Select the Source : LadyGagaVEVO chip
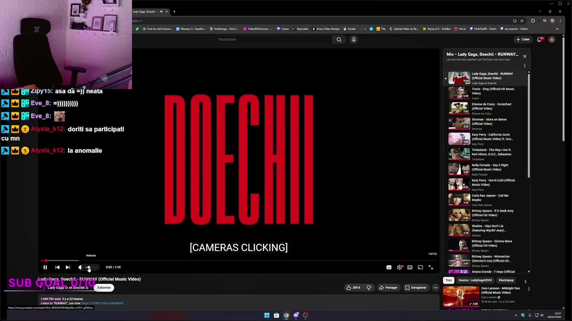Image resolution: width=572 pixels, height=321 pixels. (x=475, y=280)
